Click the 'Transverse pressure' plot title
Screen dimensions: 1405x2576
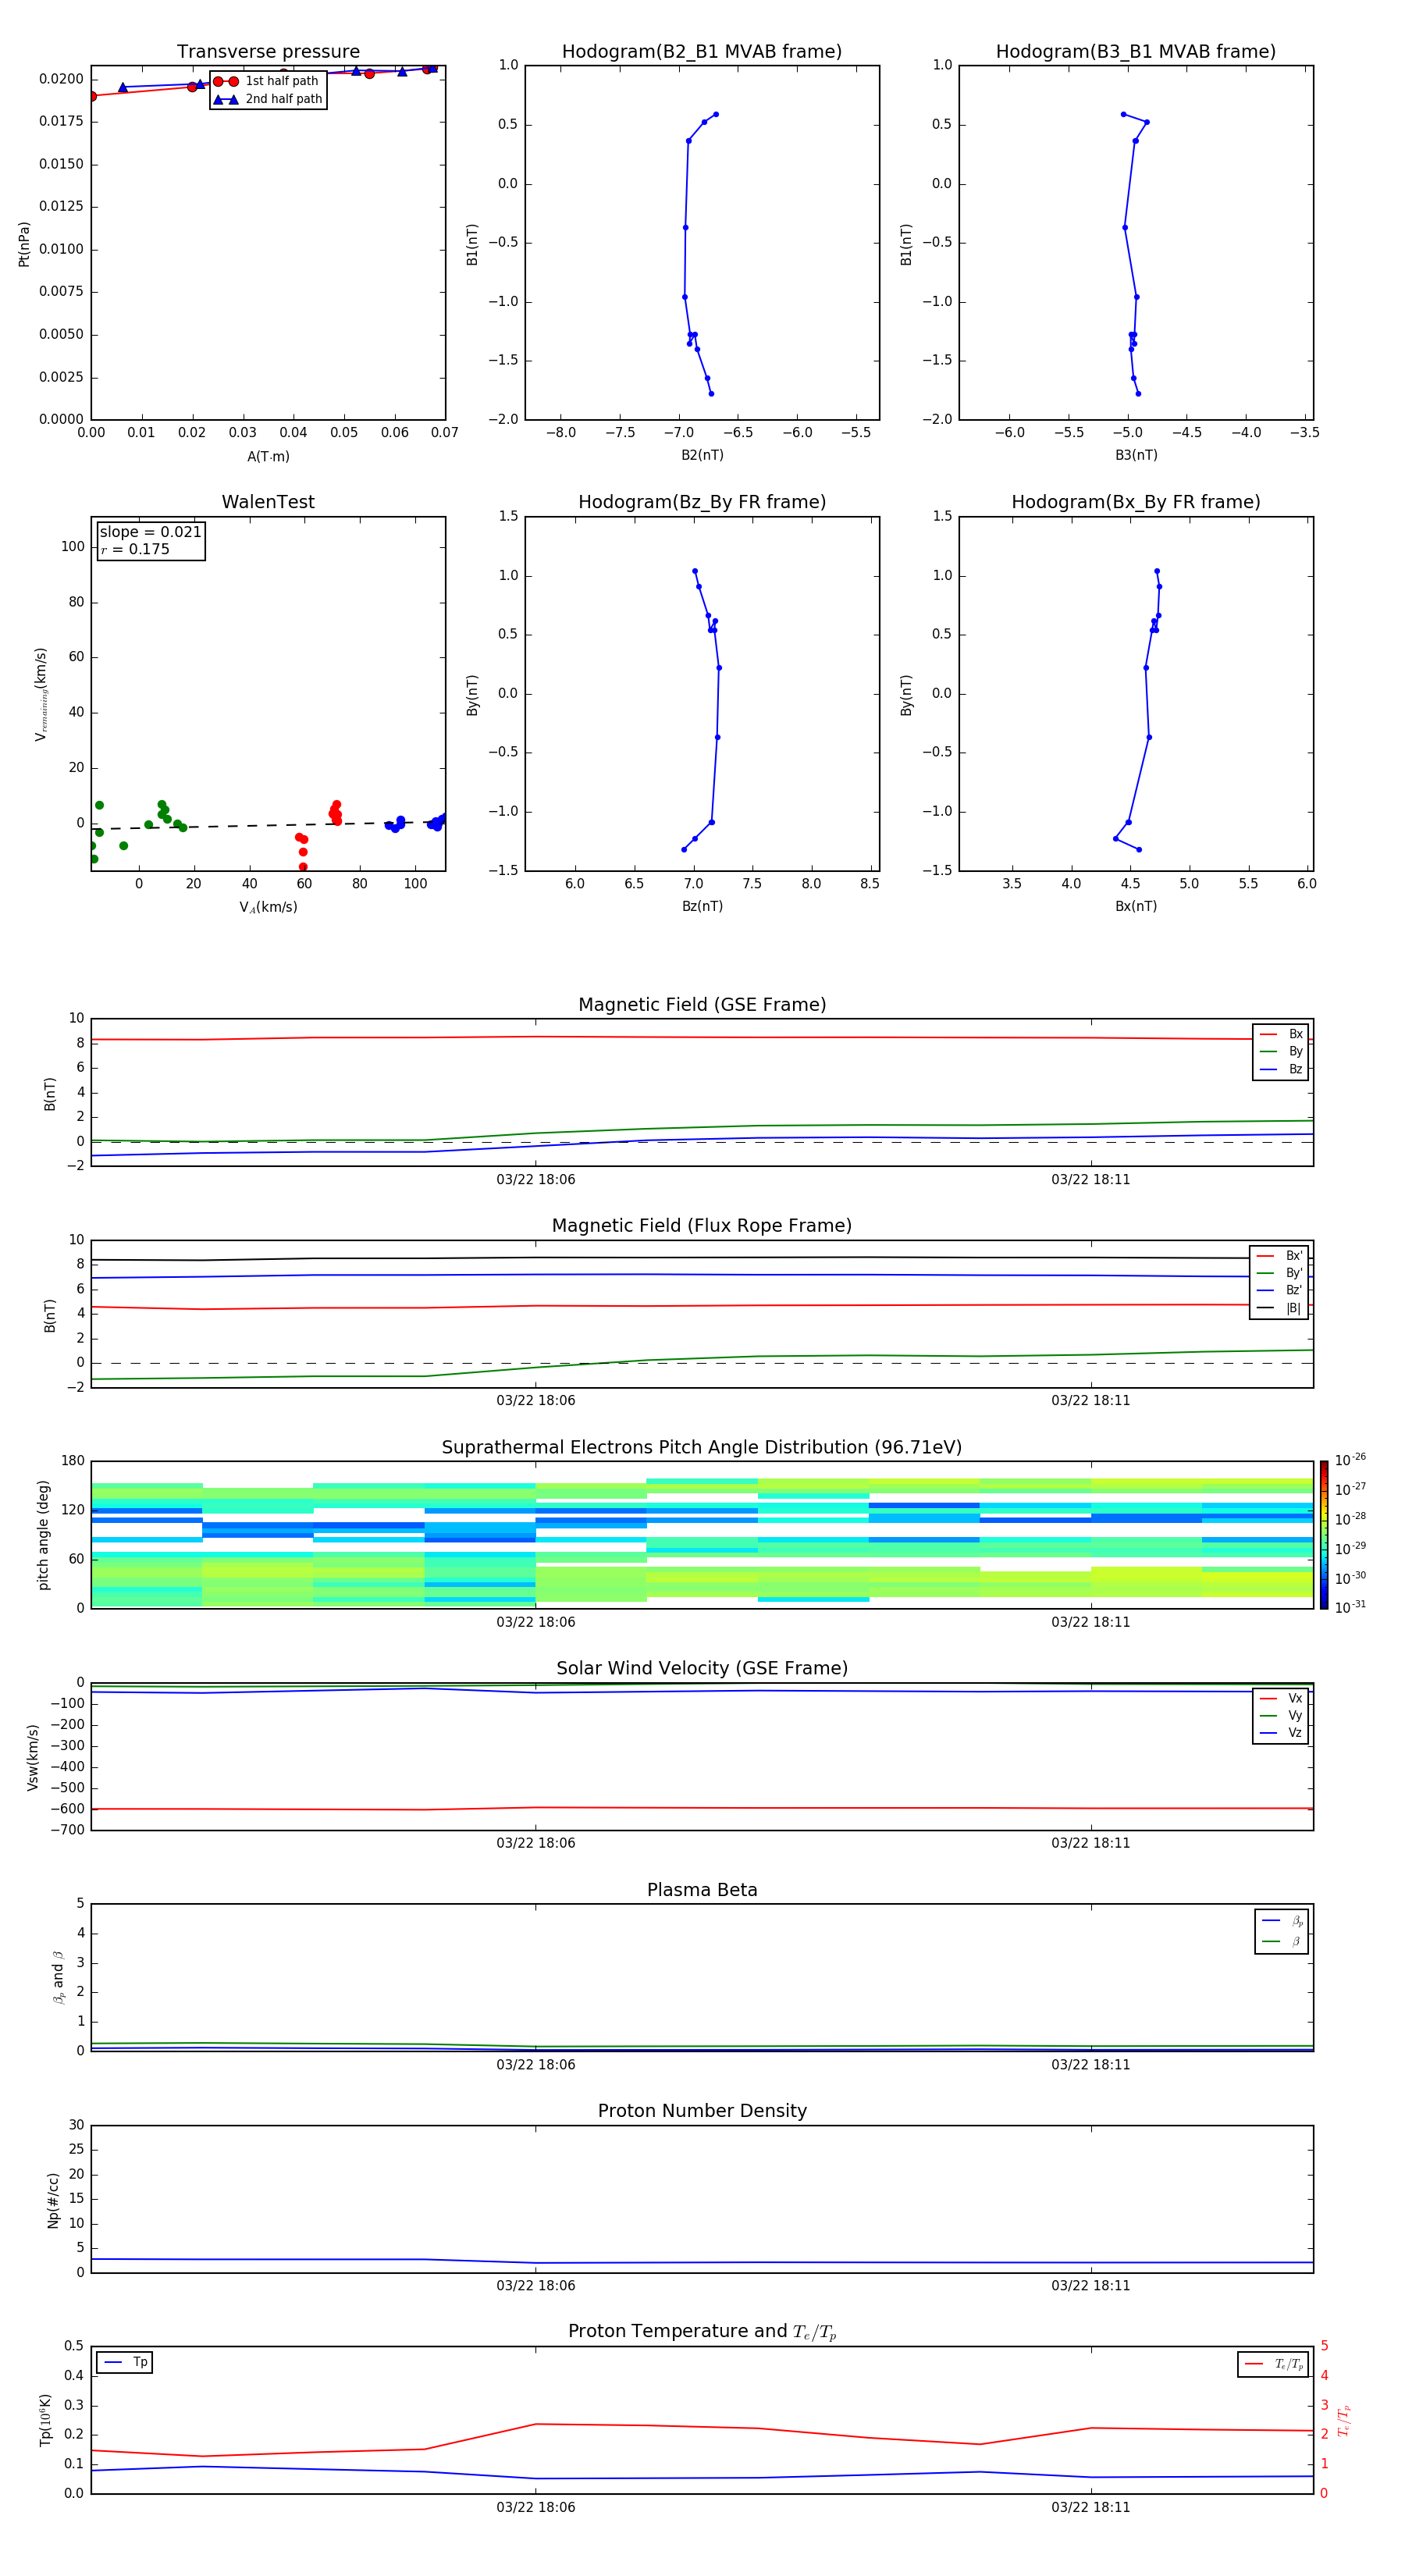(268, 52)
